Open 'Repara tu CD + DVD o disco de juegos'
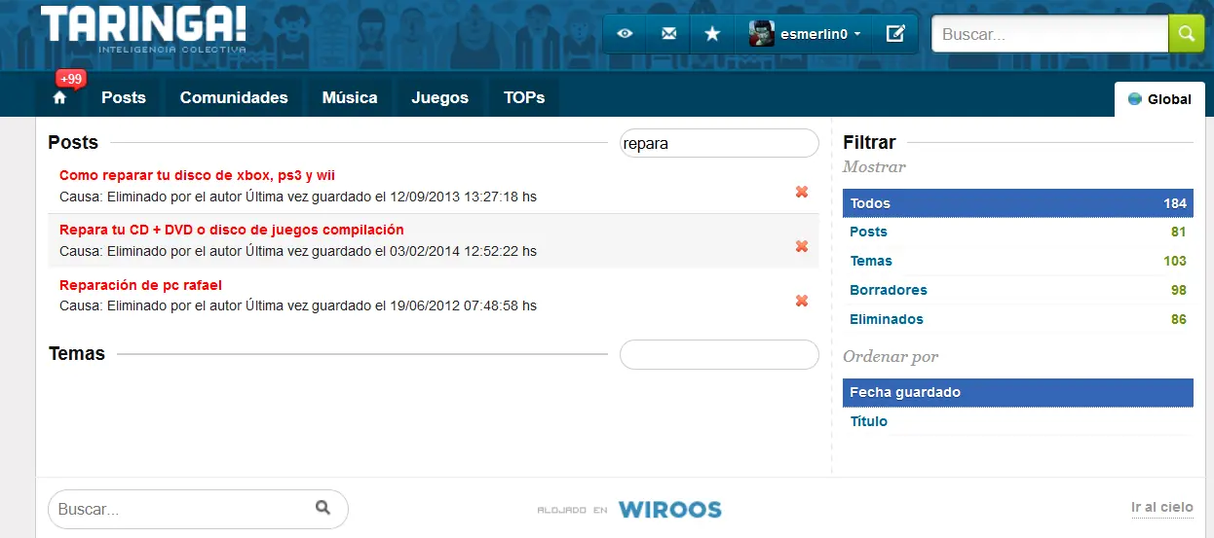This screenshot has width=1214, height=538. (231, 230)
